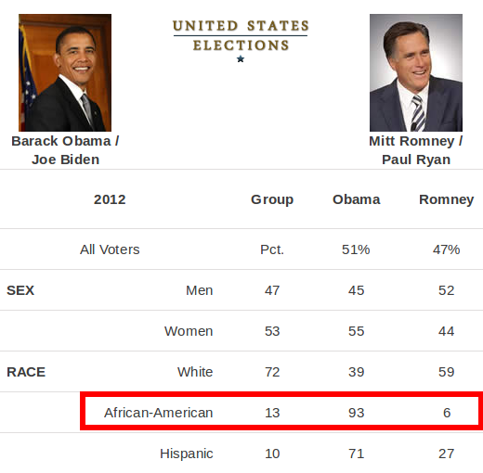Click the Mitt Romney / Paul Ryan caption
The height and width of the screenshot is (473, 483).
pos(416,150)
